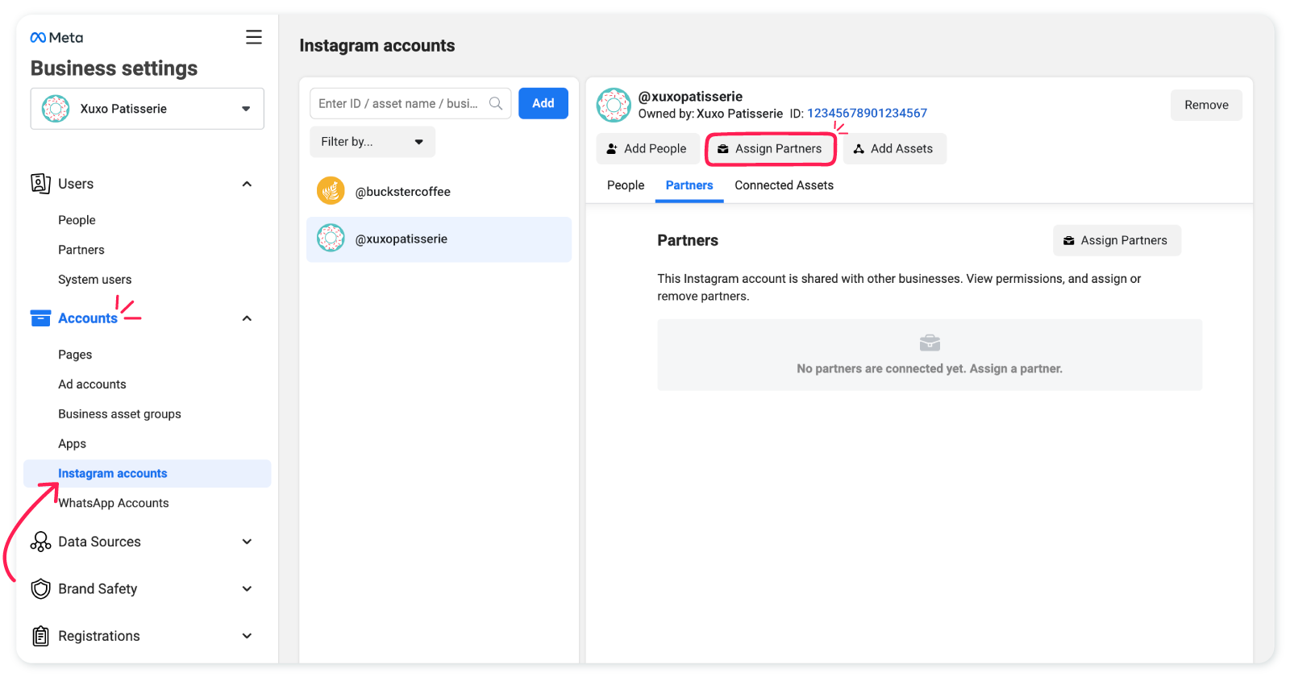Open Business asset groups
The height and width of the screenshot is (677, 1290).
pos(119,414)
